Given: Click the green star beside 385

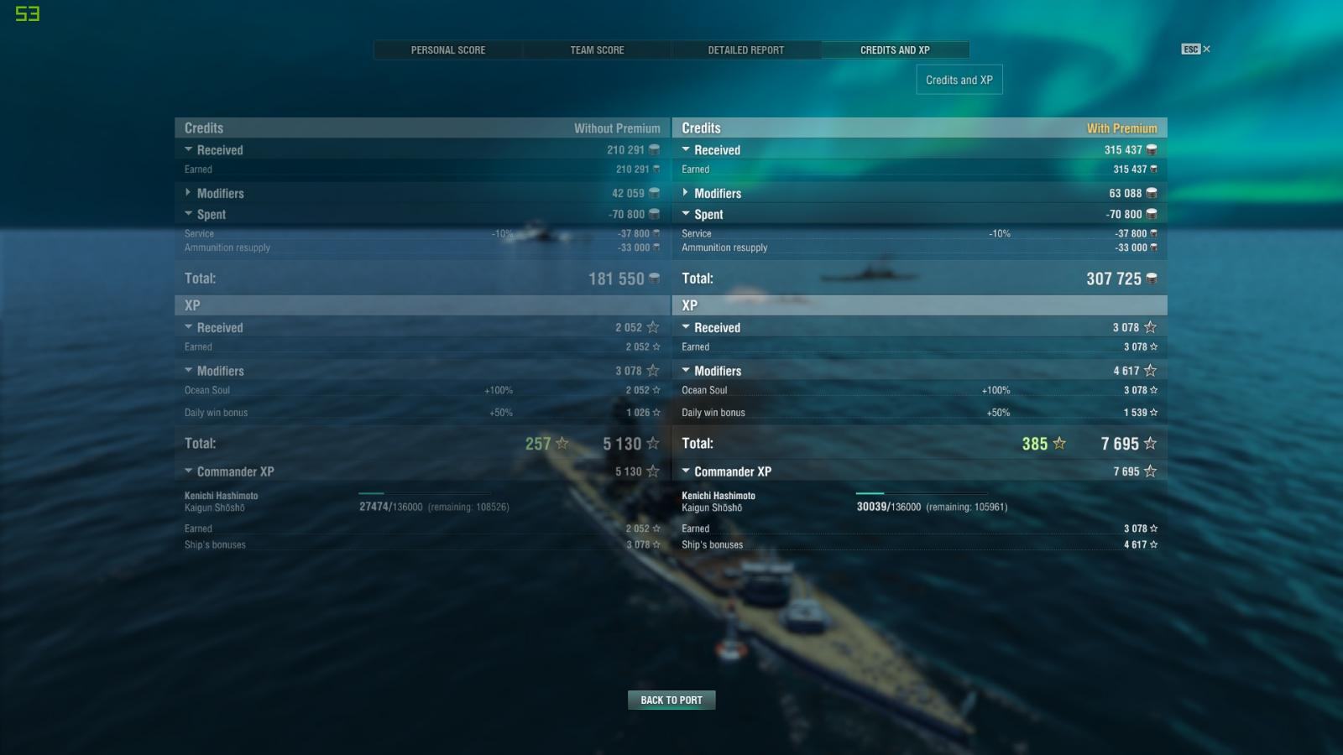Looking at the screenshot, I should tap(1059, 443).
